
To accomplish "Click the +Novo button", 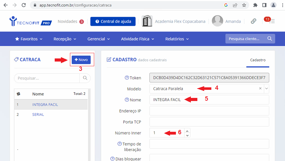I will [81, 60].
